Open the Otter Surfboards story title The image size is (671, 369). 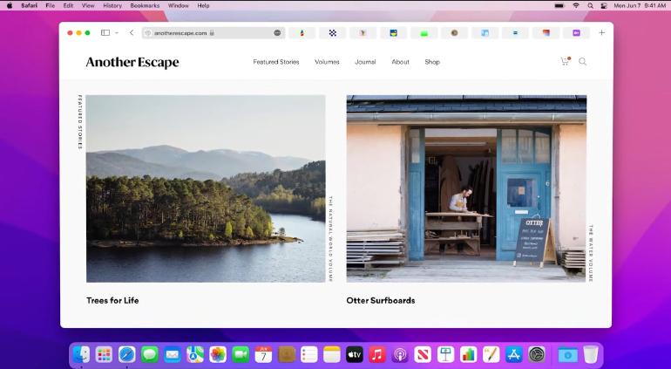(x=381, y=300)
